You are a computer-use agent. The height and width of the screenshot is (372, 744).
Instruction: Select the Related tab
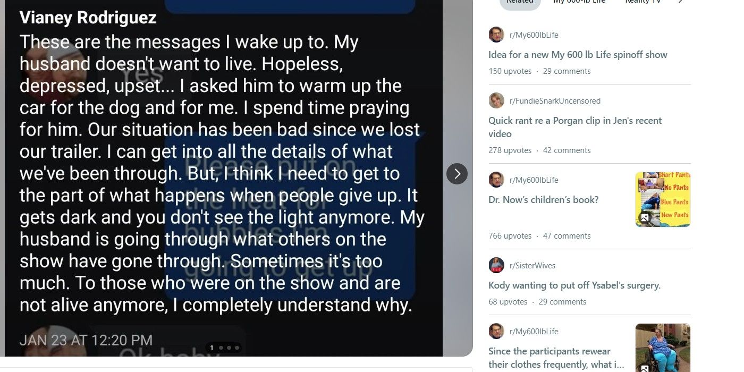pyautogui.click(x=520, y=2)
